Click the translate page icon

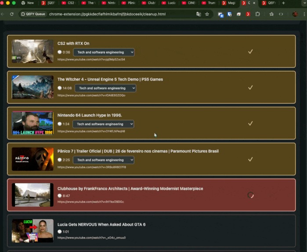(199, 14)
